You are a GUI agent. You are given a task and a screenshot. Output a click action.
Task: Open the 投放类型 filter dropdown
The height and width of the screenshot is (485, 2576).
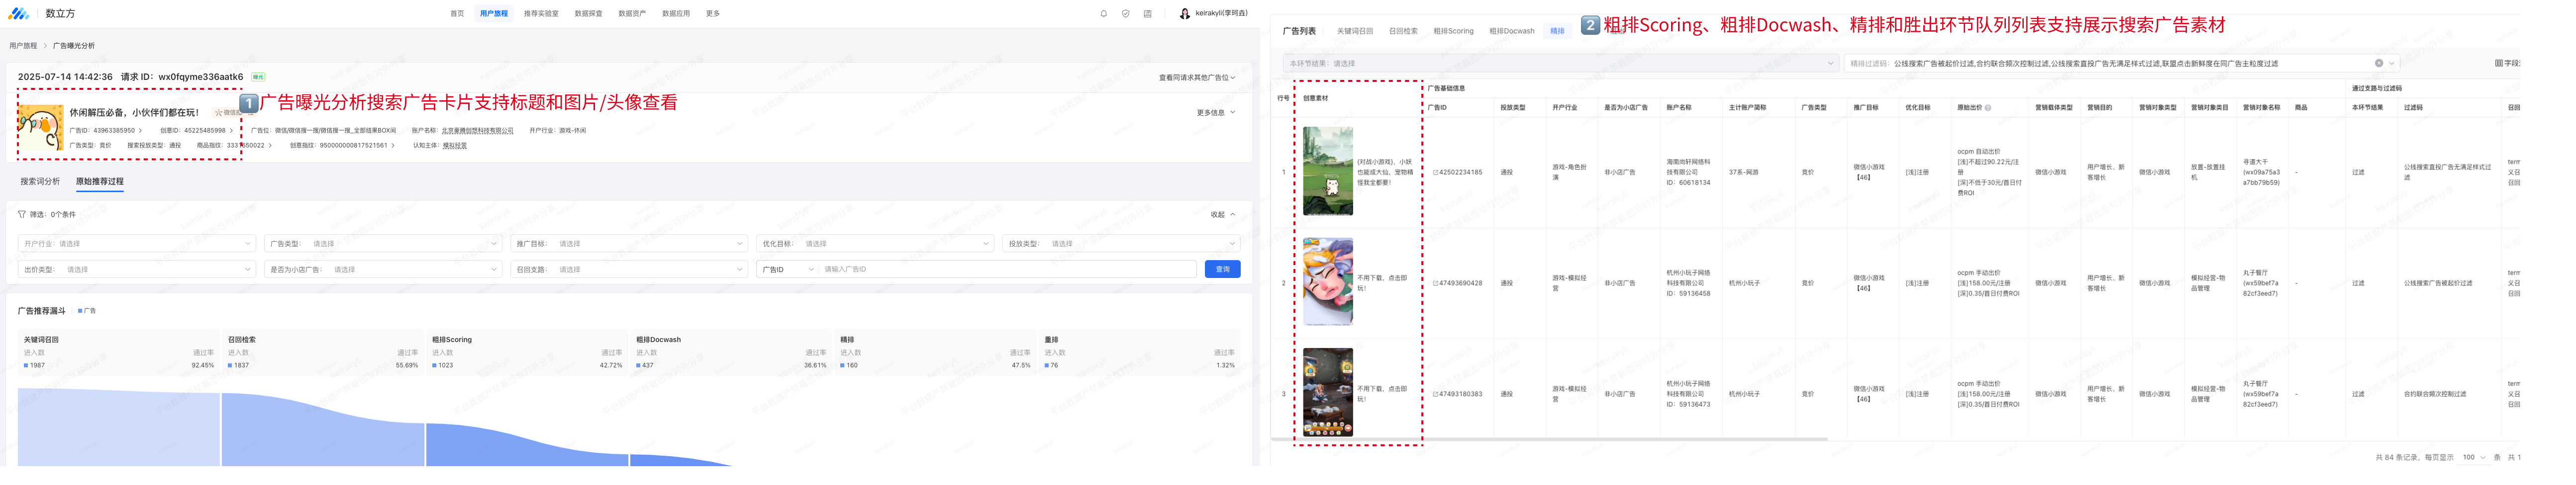tap(1121, 244)
